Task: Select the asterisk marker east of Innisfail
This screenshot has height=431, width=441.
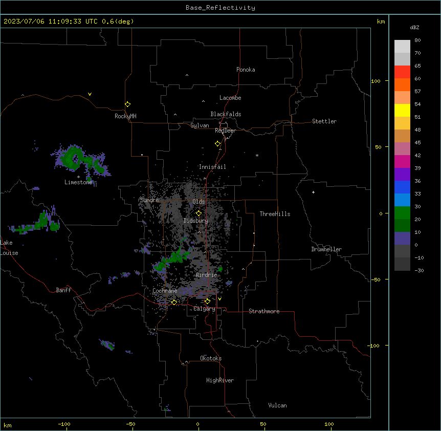Action: pyautogui.click(x=257, y=155)
